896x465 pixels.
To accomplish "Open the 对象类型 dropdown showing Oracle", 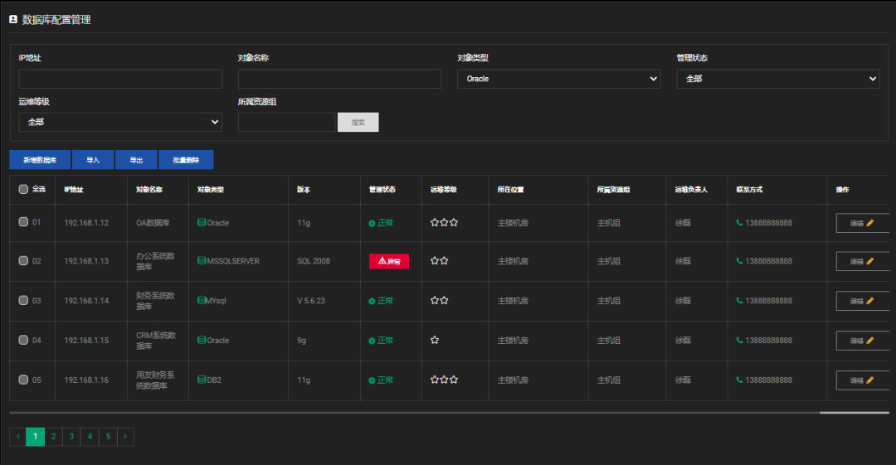I will [559, 79].
